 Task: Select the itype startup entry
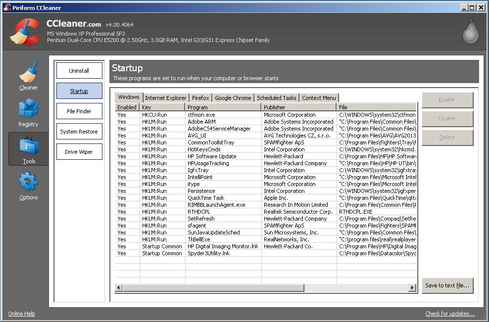[x=266, y=184]
